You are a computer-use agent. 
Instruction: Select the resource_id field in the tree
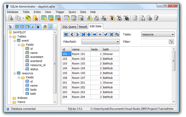click(38, 65)
